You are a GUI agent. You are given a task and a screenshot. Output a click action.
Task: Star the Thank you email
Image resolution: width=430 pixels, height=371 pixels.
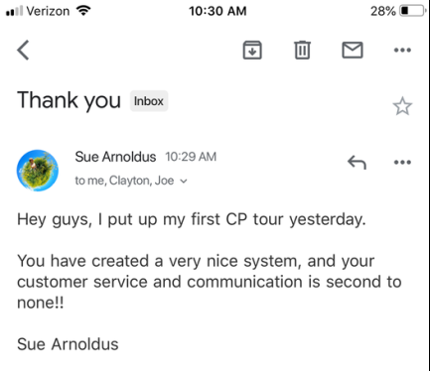pyautogui.click(x=402, y=106)
